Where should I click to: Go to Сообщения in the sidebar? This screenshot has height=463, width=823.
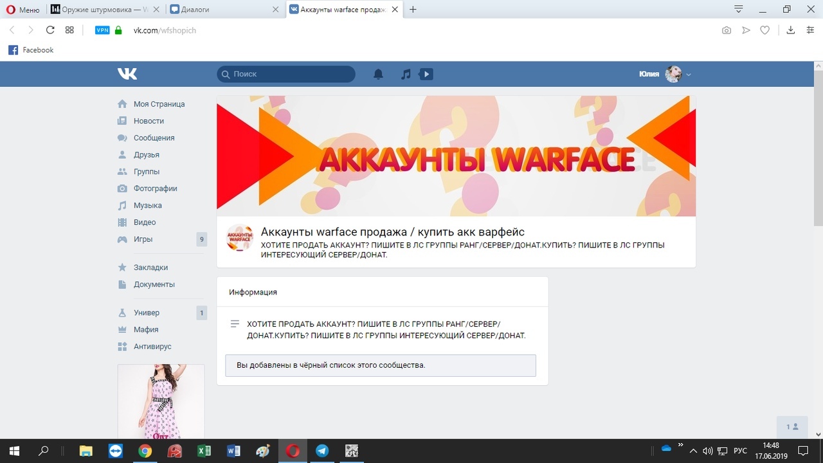coord(154,138)
